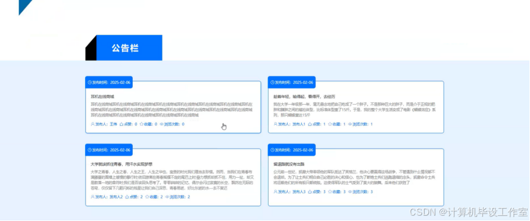Click eye views icon on 留退路就没有出路 card
530x221 pixels.
coord(350,192)
